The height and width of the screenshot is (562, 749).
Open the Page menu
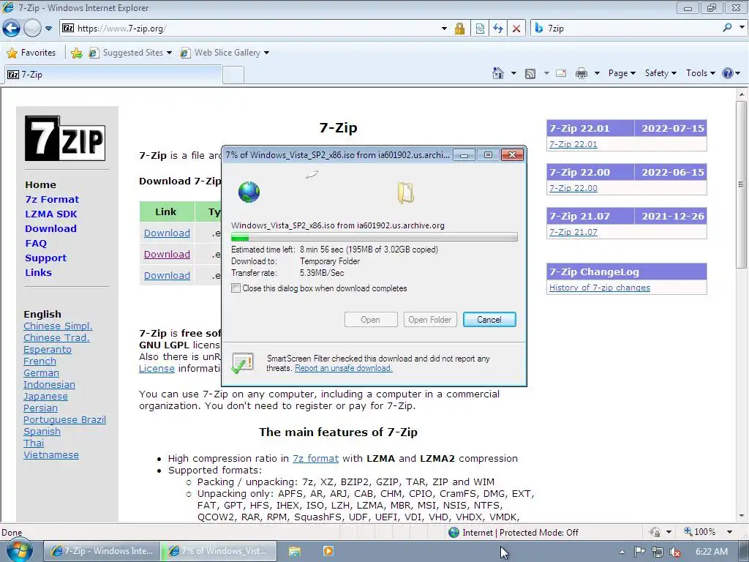point(622,73)
